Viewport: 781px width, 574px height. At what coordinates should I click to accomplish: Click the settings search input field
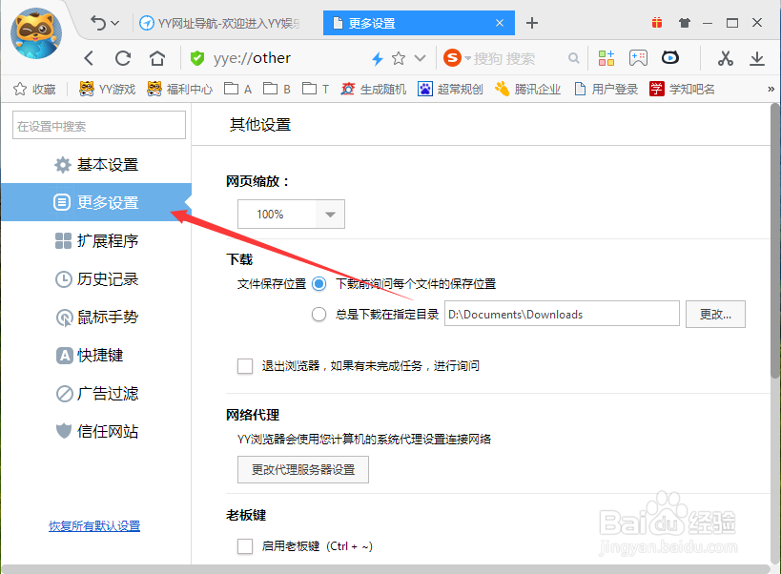tap(98, 125)
